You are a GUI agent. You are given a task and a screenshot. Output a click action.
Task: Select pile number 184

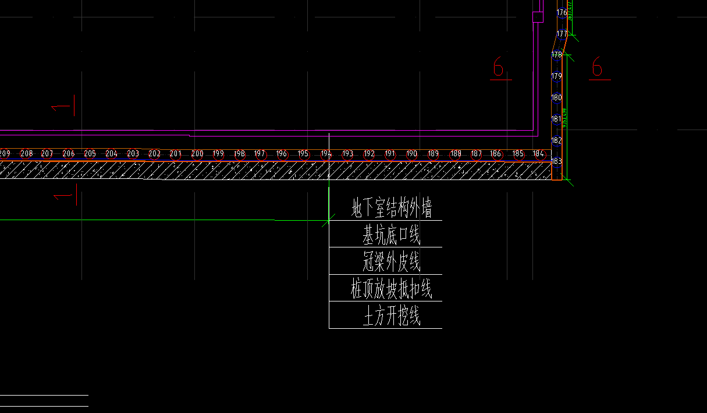(539, 154)
